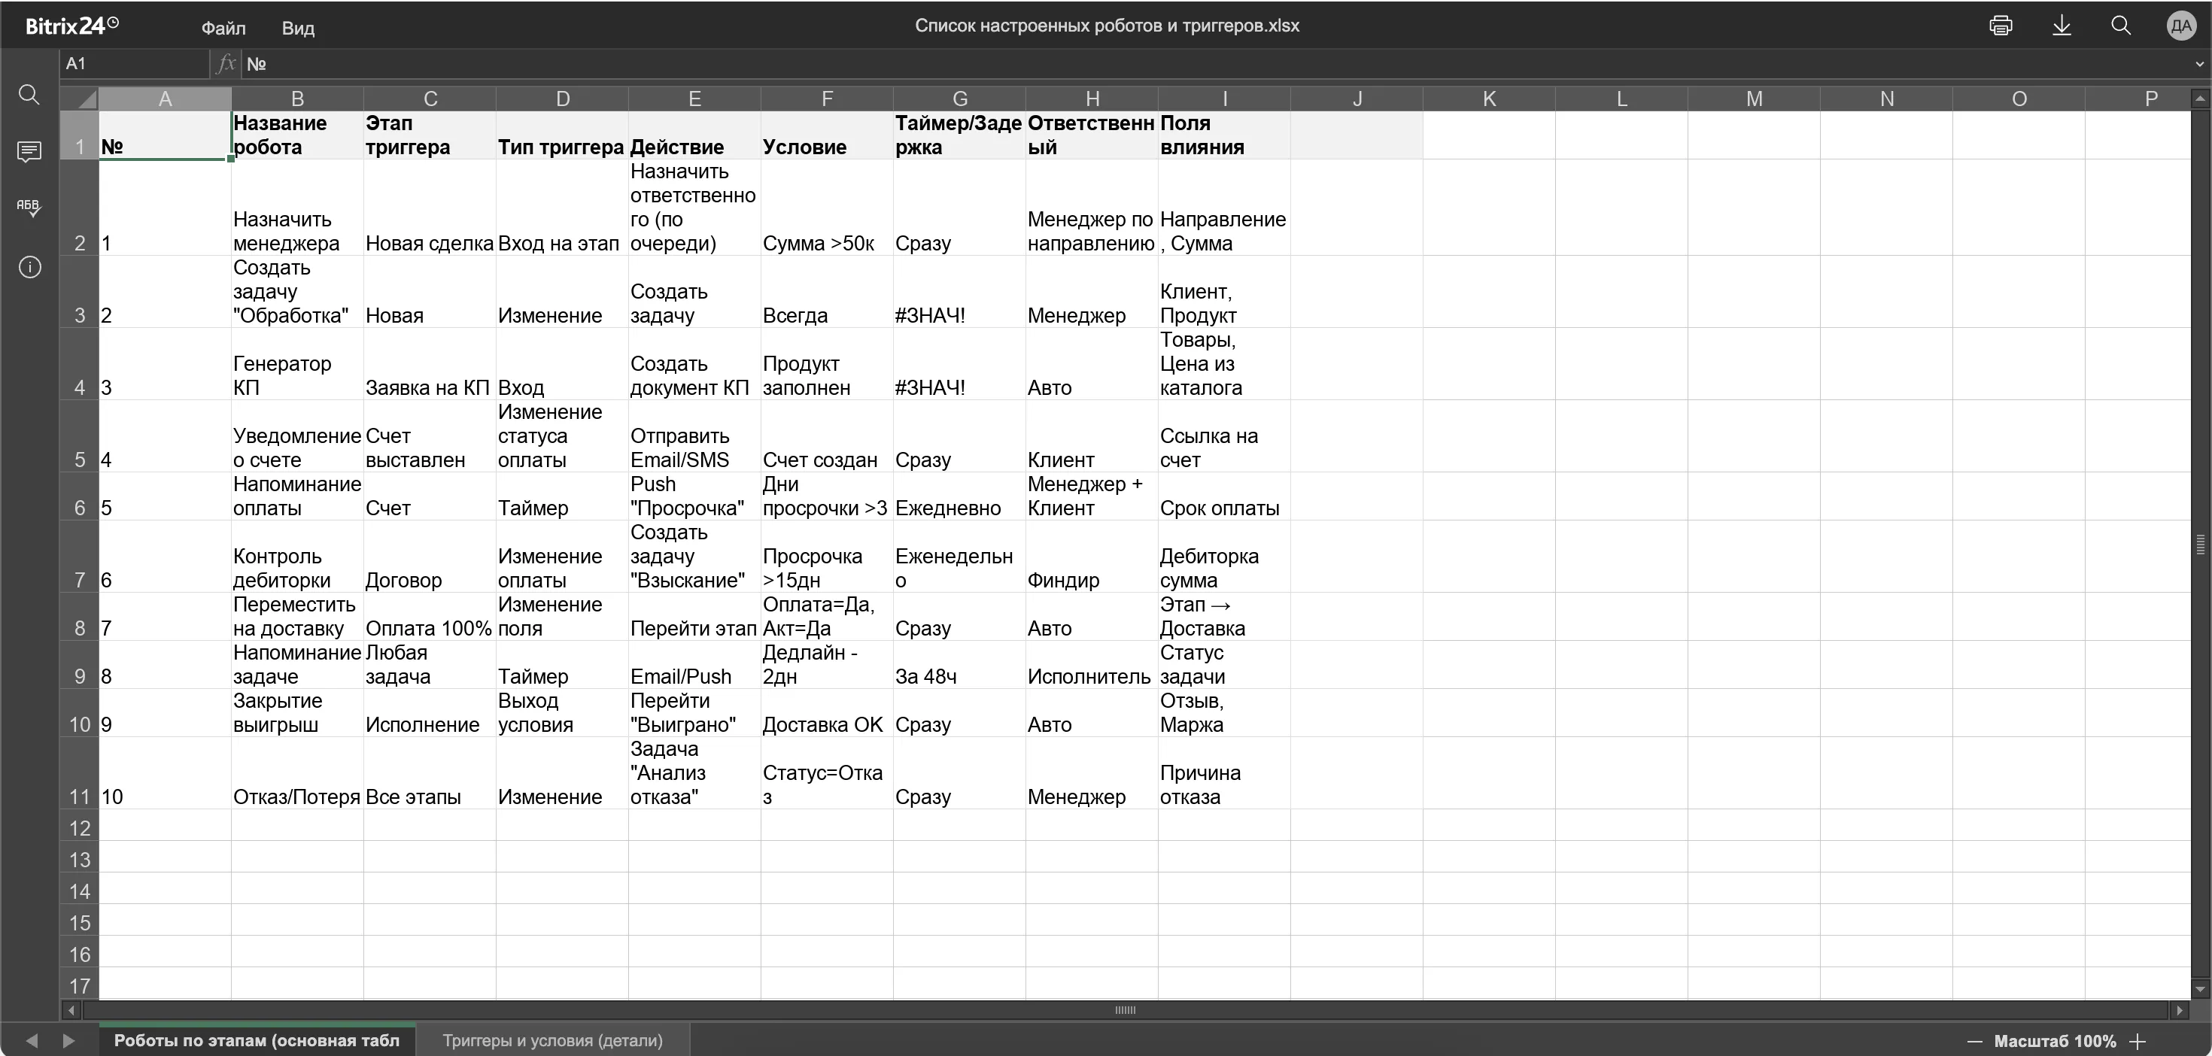The width and height of the screenshot is (2212, 1056).
Task: Switch to Роботы по этапам sheet tab
Action: coord(257,1039)
